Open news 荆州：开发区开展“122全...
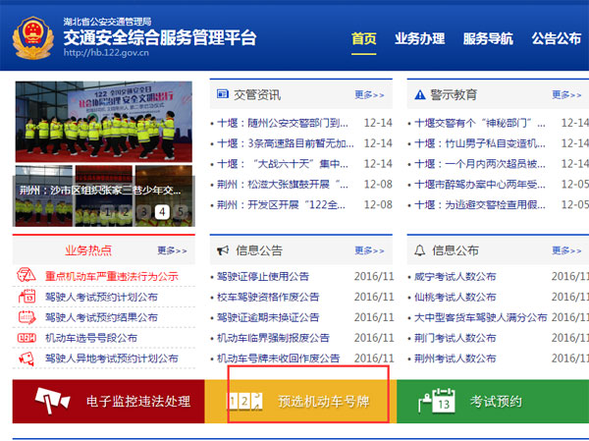589x441 pixels. [281, 205]
